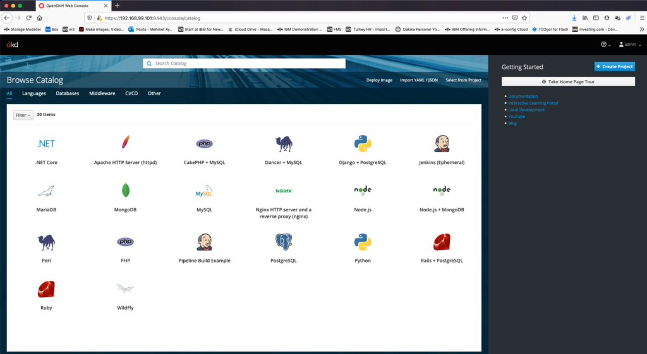Open the WildFly catalog icon
The height and width of the screenshot is (354, 647).
[x=125, y=288]
